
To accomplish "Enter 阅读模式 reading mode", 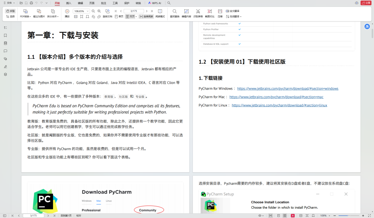I will pos(160,13).
